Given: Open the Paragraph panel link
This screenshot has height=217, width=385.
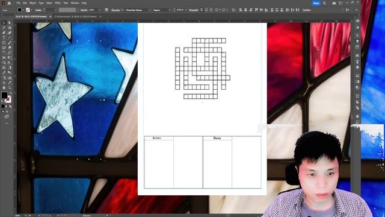Looking at the screenshot, I should click(194, 10).
